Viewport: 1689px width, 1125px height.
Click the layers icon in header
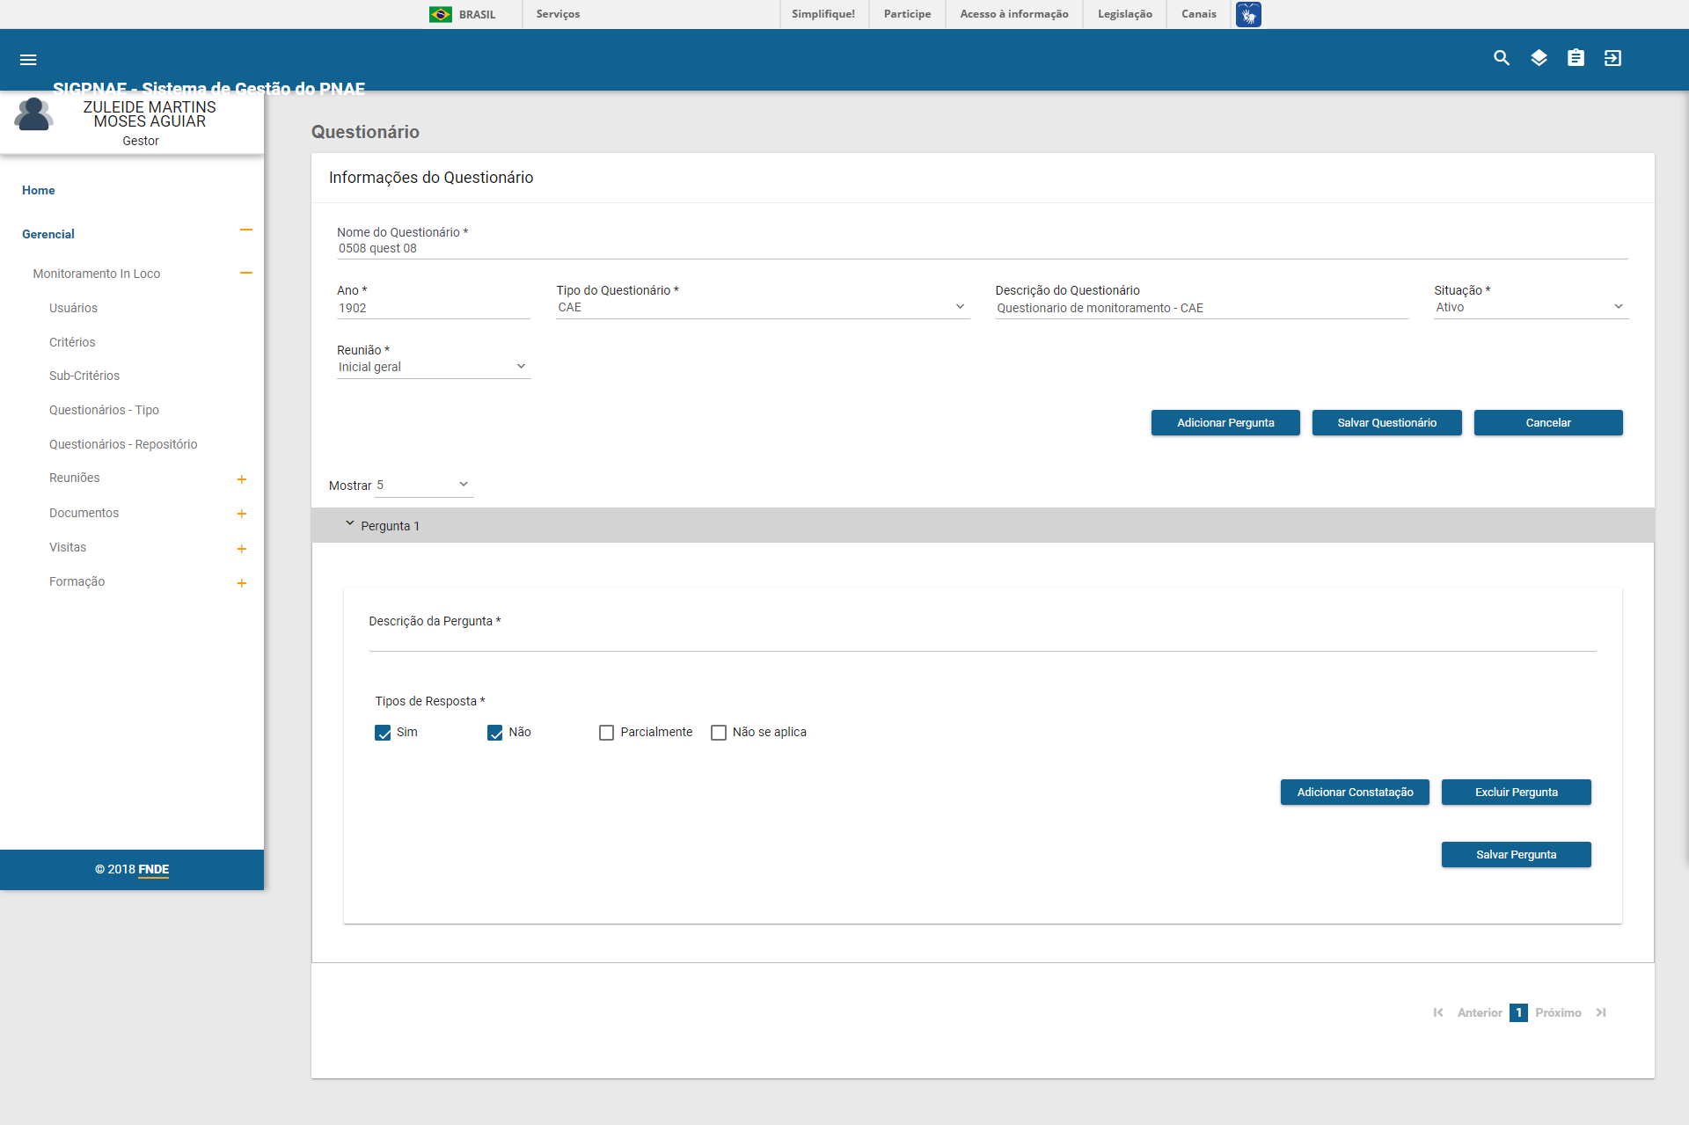pos(1539,58)
